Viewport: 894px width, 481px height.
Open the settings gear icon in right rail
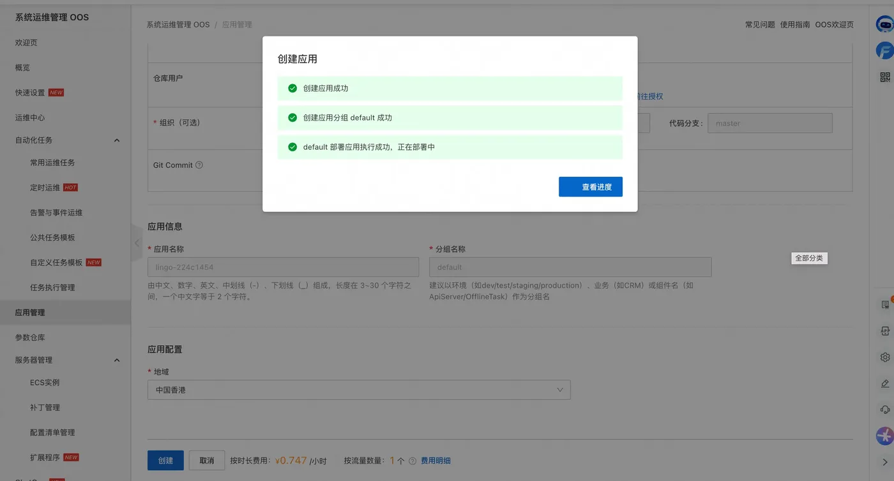885,357
